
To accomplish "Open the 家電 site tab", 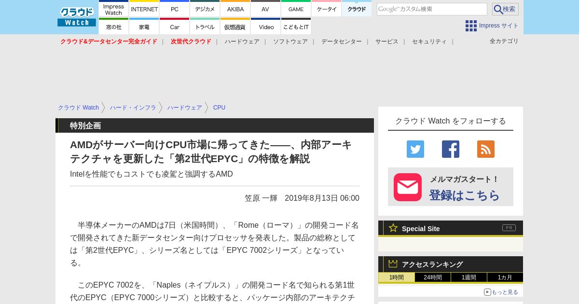I will point(144,27).
